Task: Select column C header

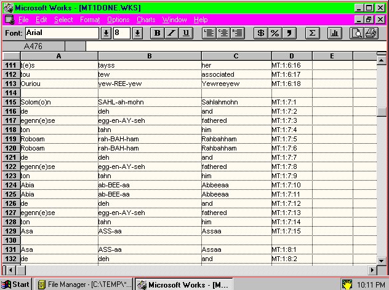Action: pyautogui.click(x=236, y=56)
